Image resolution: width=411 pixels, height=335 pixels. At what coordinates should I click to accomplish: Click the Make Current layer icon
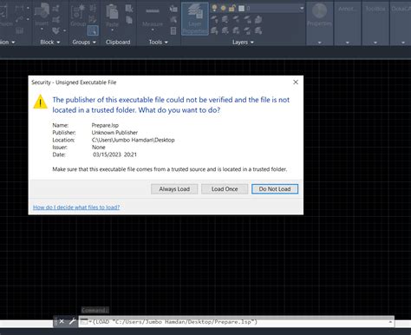tap(258, 19)
